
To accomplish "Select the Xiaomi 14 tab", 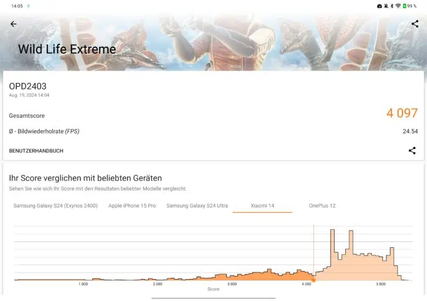I will [262, 205].
